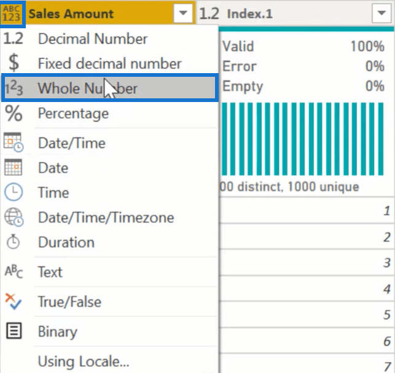The width and height of the screenshot is (395, 373).
Task: Select the Index.1 column header
Action: click(295, 13)
